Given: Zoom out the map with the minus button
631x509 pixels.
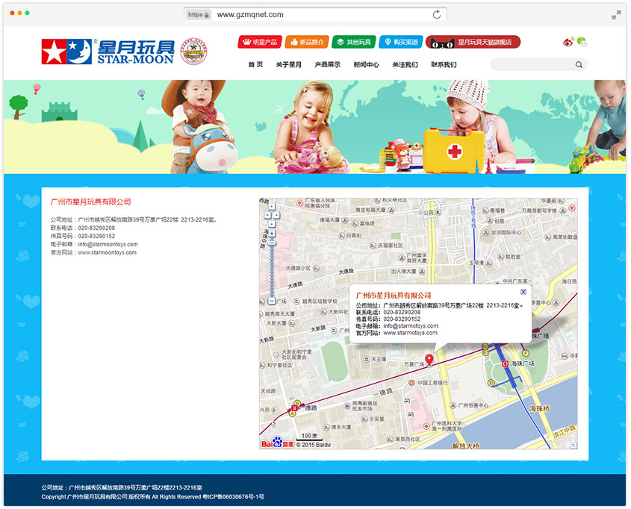Looking at the screenshot, I should pyautogui.click(x=272, y=301).
